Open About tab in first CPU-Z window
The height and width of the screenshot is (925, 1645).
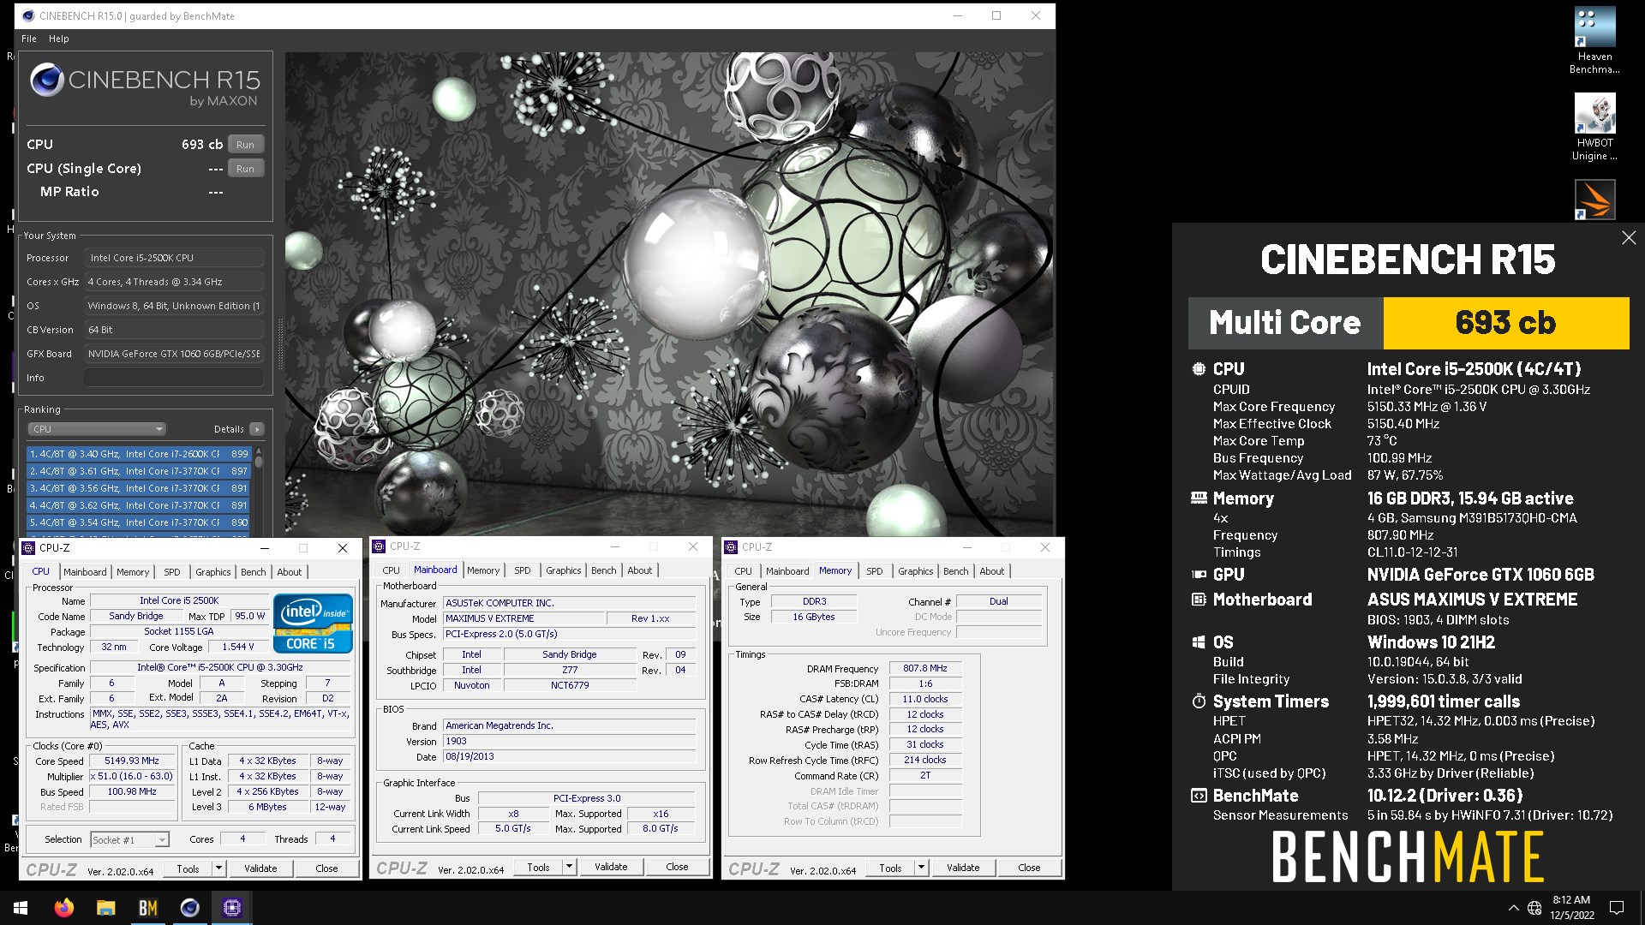tap(290, 572)
